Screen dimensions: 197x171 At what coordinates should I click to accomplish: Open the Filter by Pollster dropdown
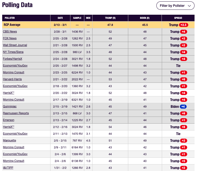pos(175,6)
